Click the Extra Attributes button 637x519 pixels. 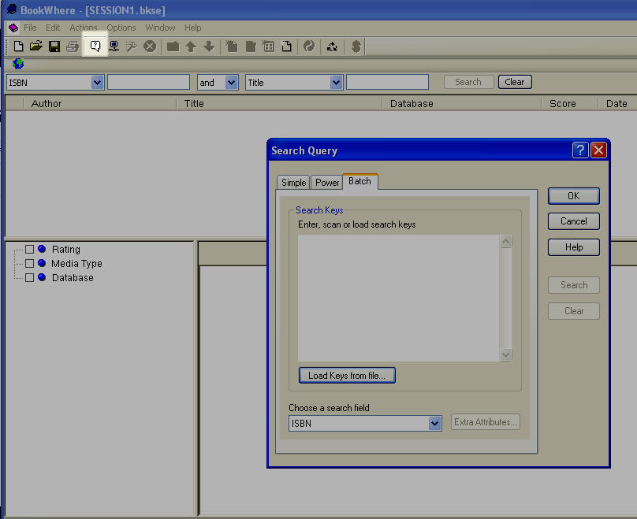[486, 422]
